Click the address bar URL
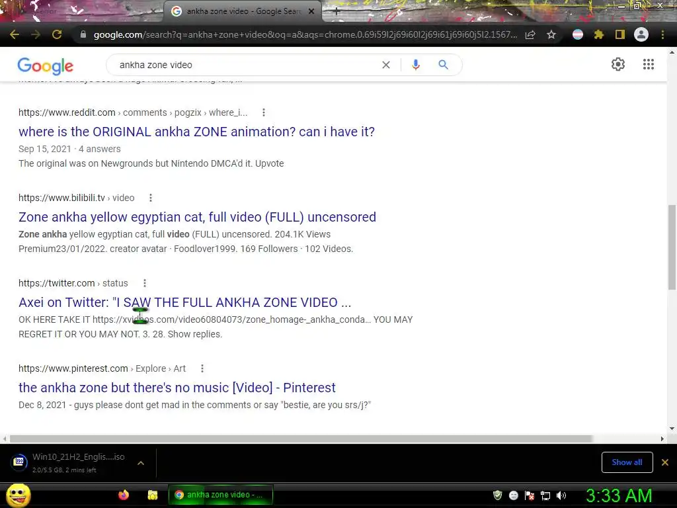Viewport: 677px width, 508px height. pyautogui.click(x=305, y=34)
